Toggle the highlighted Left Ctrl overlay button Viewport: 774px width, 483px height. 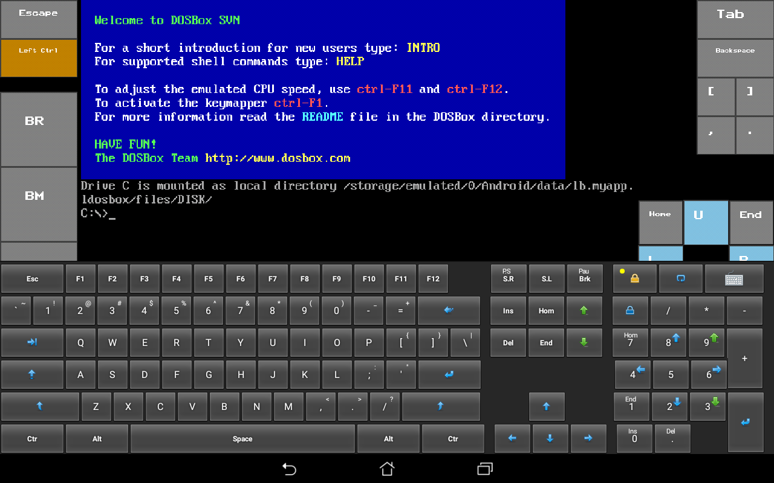tap(39, 58)
